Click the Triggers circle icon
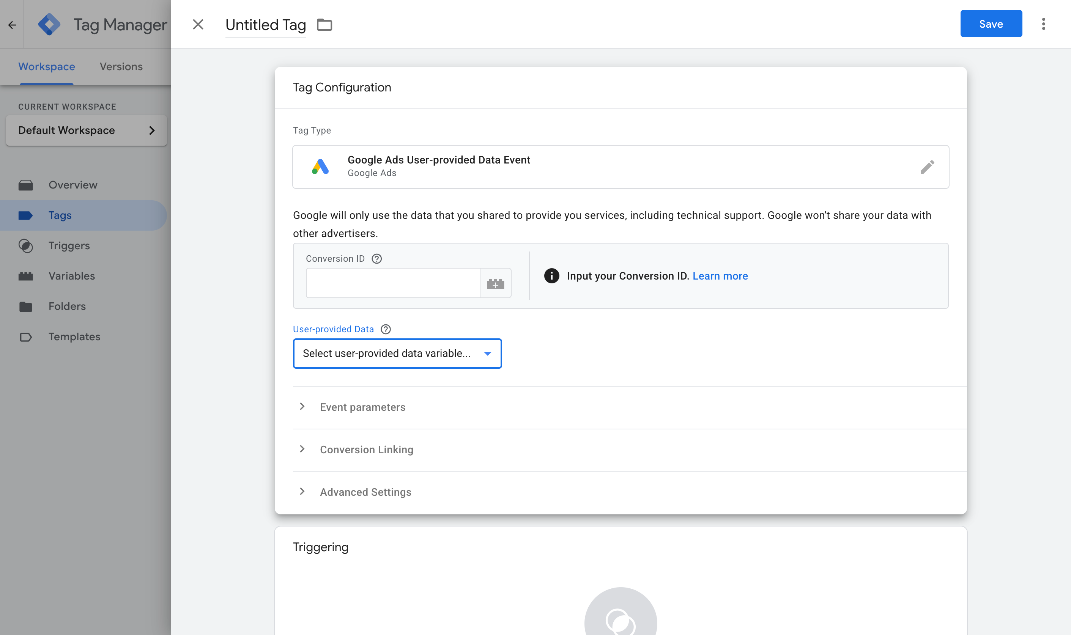 pos(26,245)
